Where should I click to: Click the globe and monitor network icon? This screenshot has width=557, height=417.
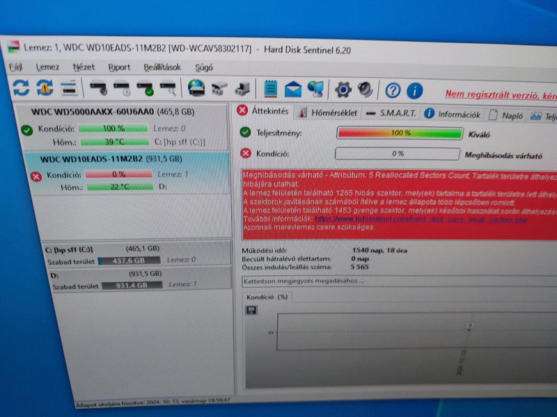[316, 90]
